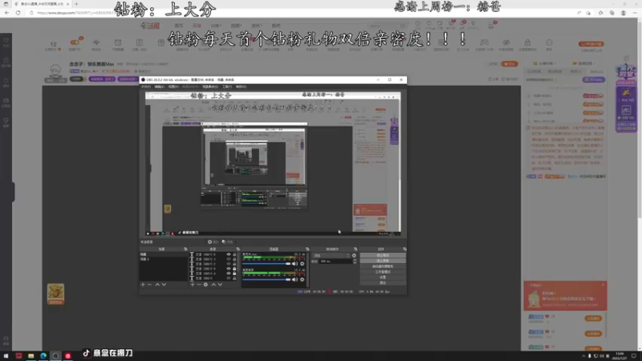The height and width of the screenshot is (361, 642).
Task: Click 退出 button in OBS Controls
Action: coord(383,282)
